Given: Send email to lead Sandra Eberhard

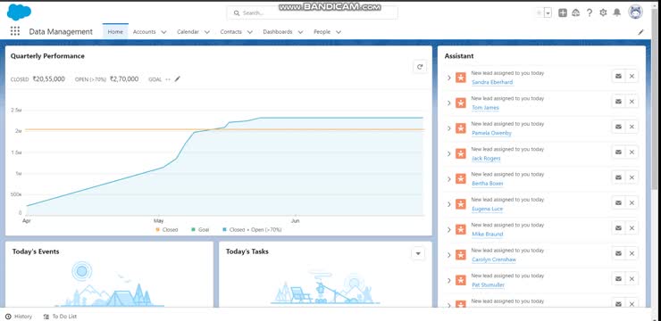Looking at the screenshot, I should [618, 76].
